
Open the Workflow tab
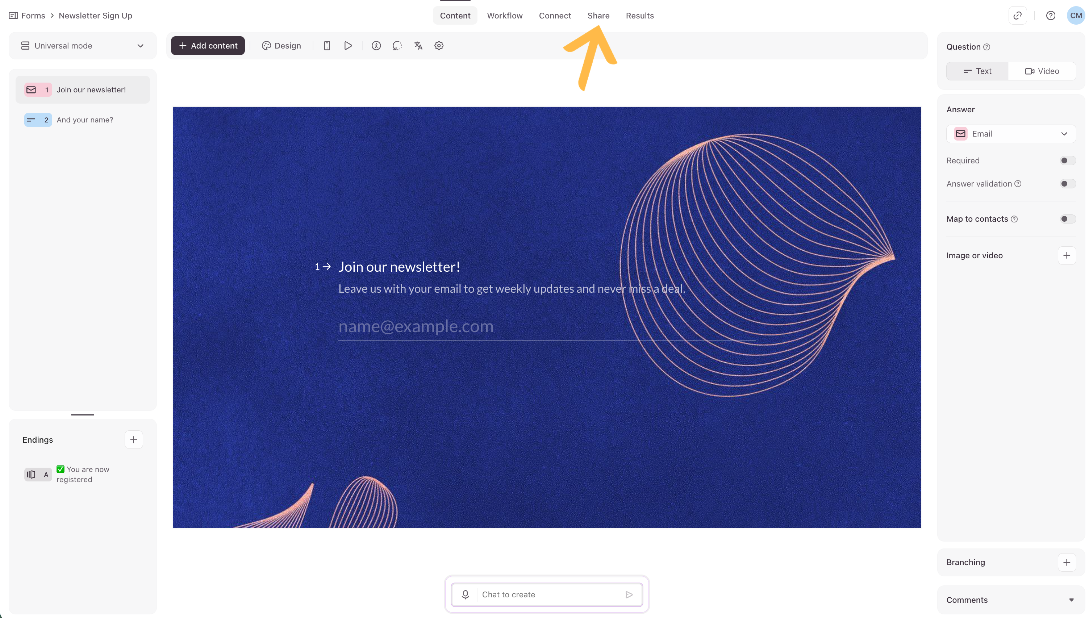tap(505, 16)
